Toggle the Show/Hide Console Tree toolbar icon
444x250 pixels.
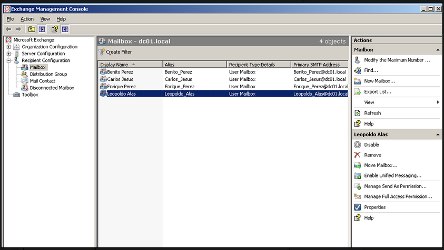pos(42,29)
